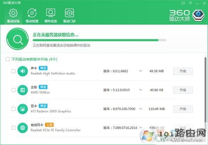Click Realtek PCIe FE Family Controller name
The height and width of the screenshot is (145, 208).
click(x=55, y=130)
